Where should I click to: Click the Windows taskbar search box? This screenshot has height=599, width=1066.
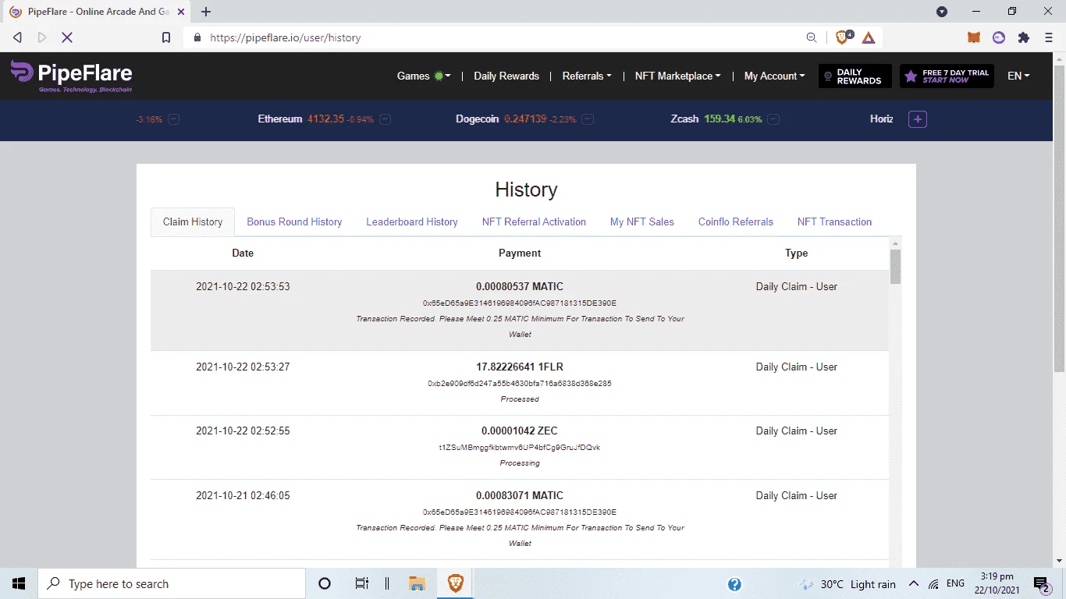172,583
